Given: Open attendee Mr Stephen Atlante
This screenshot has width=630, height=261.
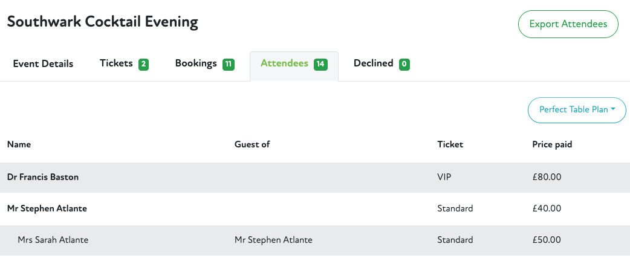Looking at the screenshot, I should click(x=47, y=208).
